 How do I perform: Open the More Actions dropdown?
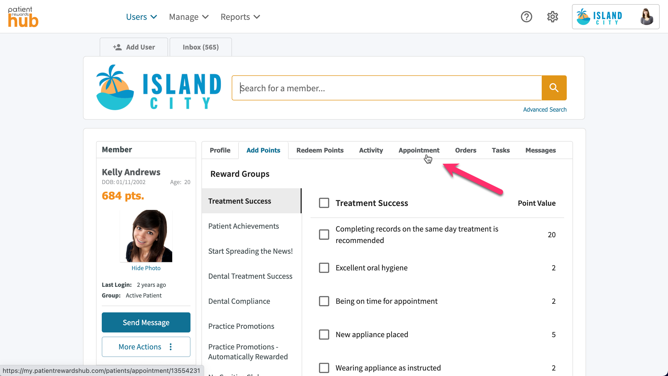coord(146,347)
